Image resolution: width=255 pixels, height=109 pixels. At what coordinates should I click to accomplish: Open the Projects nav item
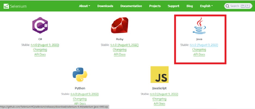click(x=155, y=6)
